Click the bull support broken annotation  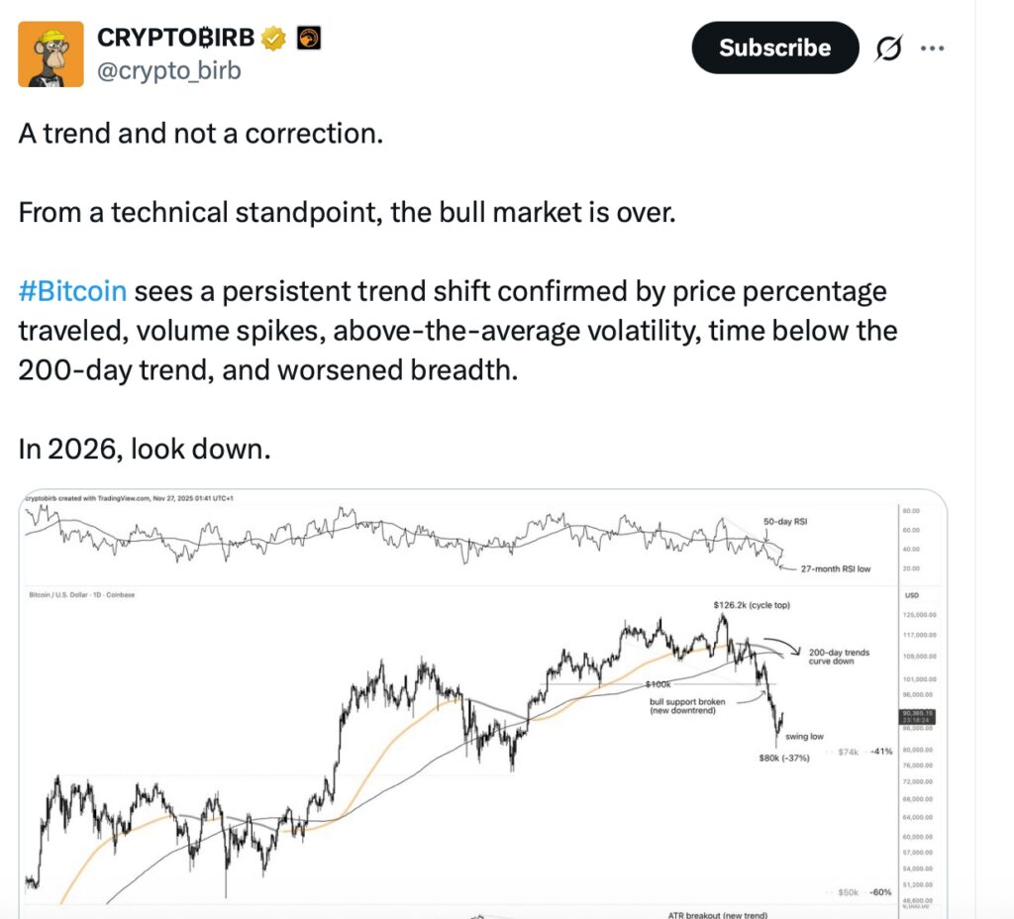687,707
